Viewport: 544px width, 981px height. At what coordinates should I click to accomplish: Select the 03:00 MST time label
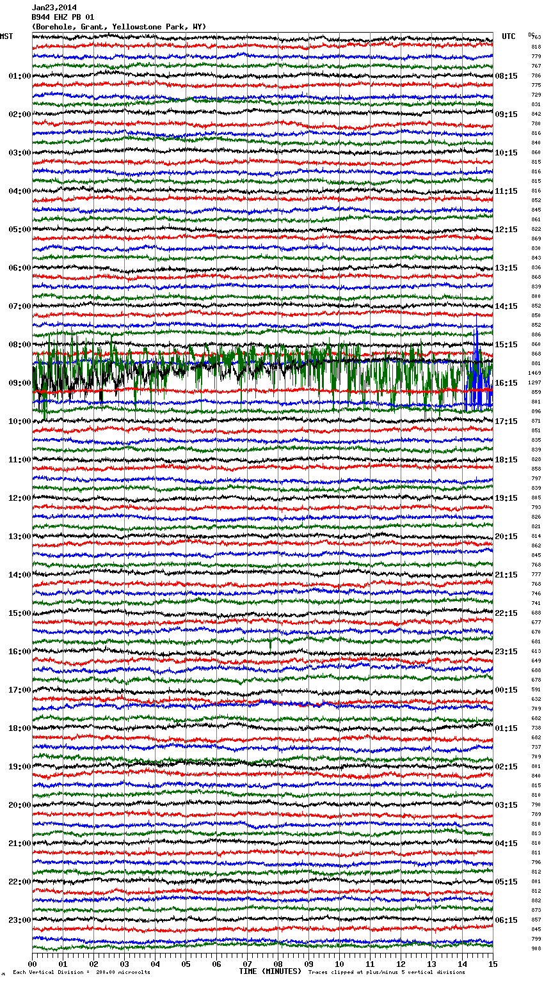(20, 153)
